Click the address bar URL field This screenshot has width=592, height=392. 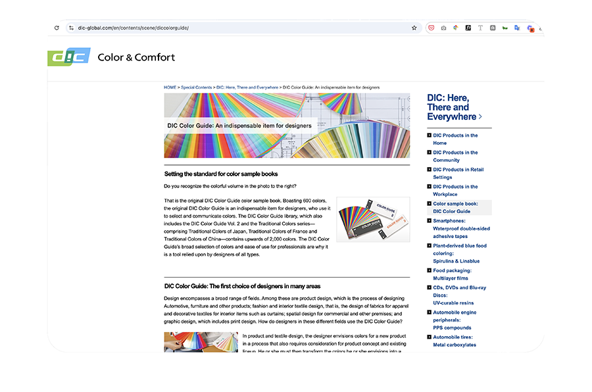pos(230,28)
